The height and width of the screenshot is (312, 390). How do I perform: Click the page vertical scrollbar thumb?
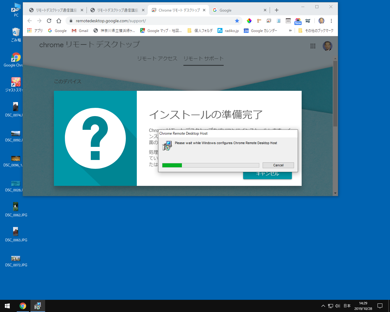[335, 94]
